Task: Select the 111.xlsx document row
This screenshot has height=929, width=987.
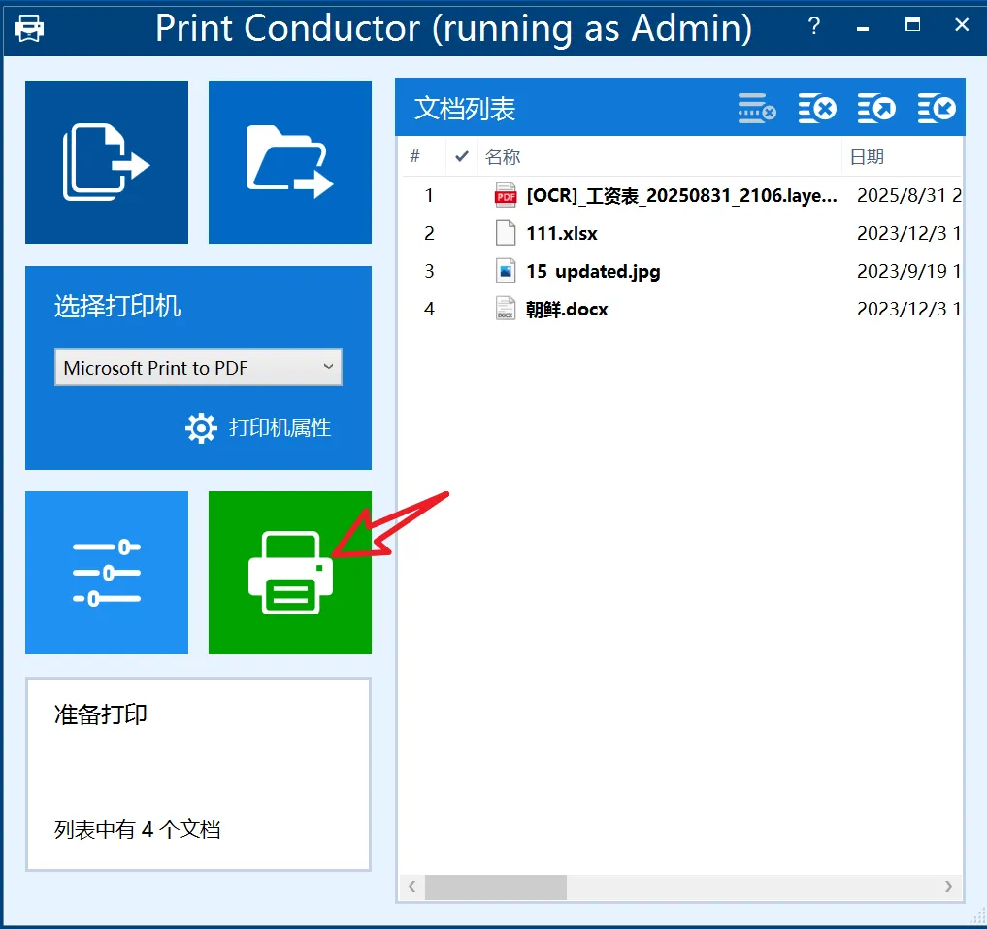Action: tap(681, 234)
